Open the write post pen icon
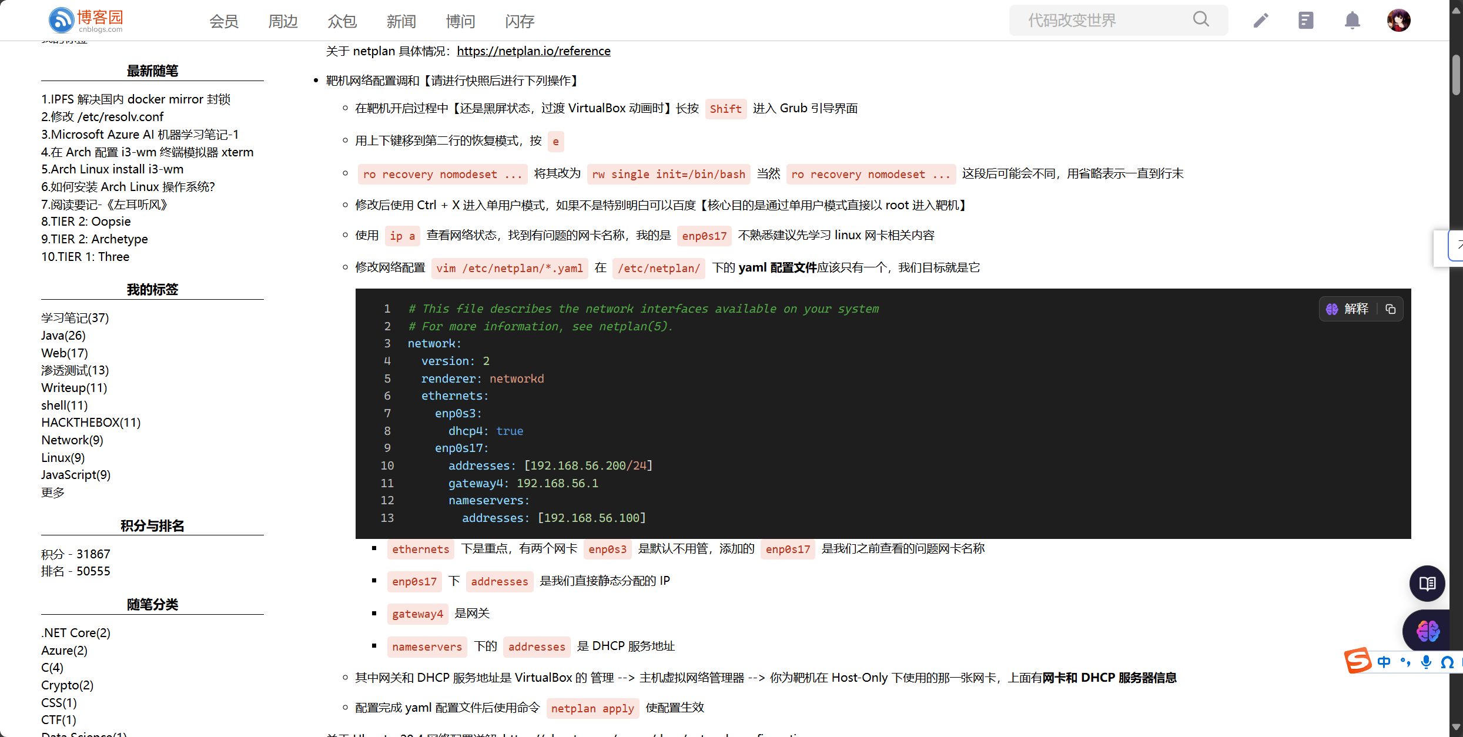1463x737 pixels. (x=1260, y=21)
